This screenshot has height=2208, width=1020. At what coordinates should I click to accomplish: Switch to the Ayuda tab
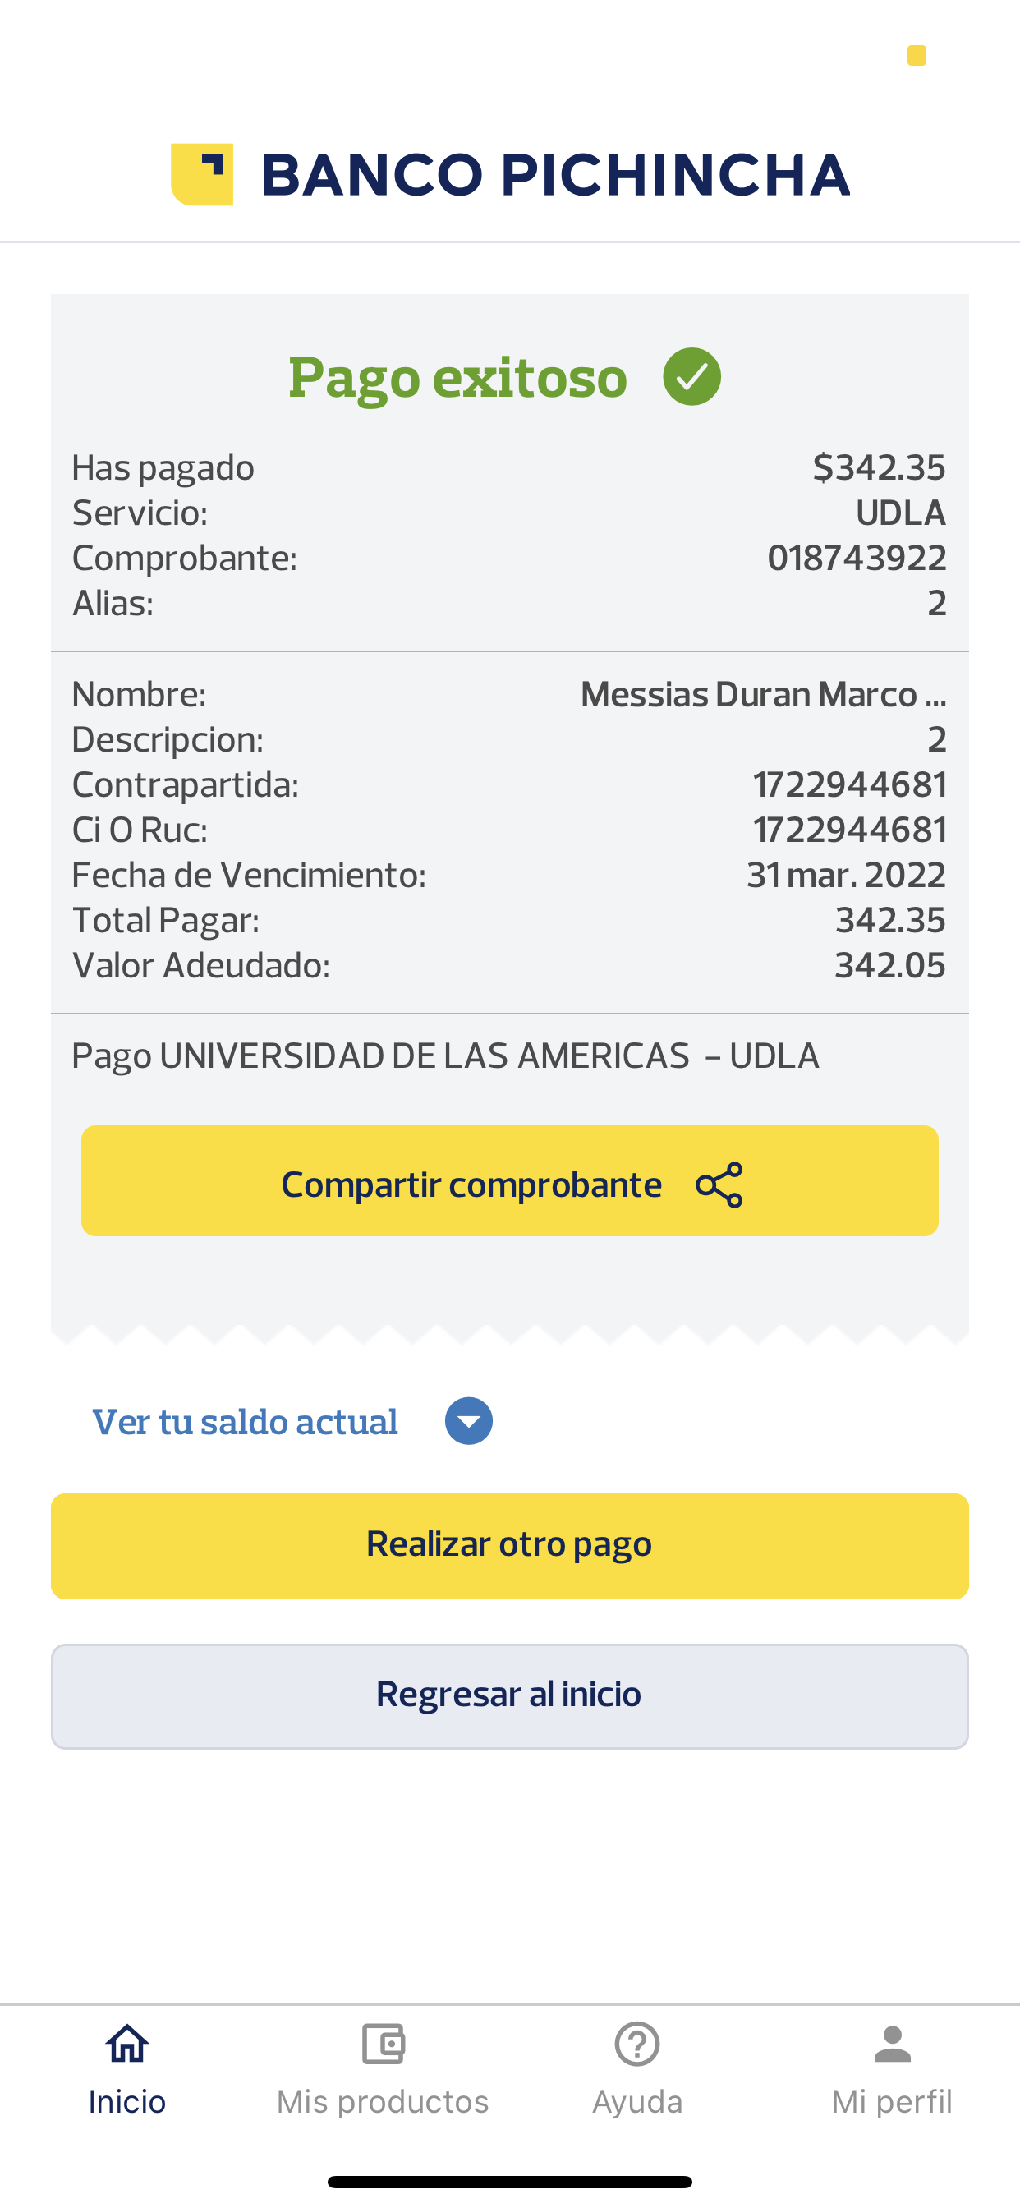point(636,2068)
